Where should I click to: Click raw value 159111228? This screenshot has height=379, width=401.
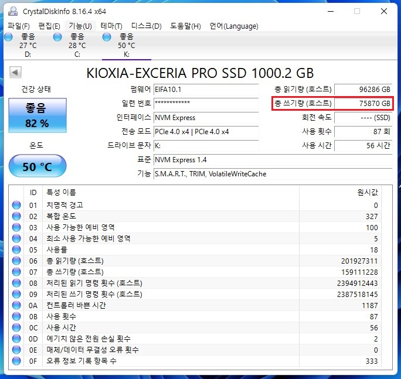tap(359, 272)
